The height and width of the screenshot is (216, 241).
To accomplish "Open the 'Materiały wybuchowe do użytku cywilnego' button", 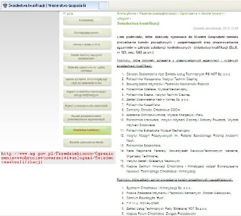I will click(x=87, y=70).
